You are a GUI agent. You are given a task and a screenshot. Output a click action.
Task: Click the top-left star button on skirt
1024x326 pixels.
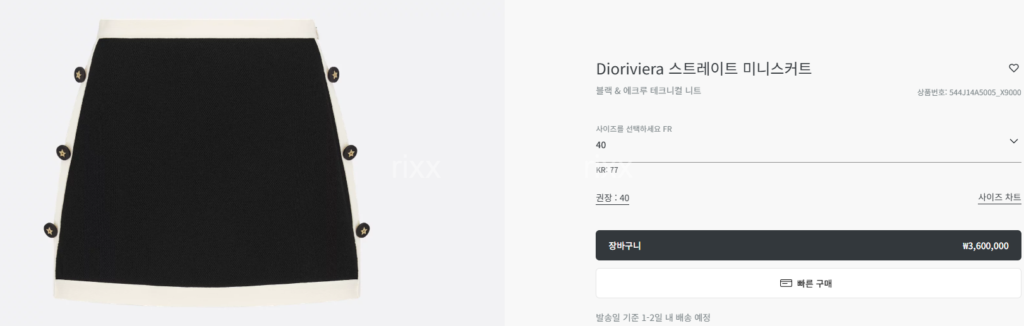point(80,75)
